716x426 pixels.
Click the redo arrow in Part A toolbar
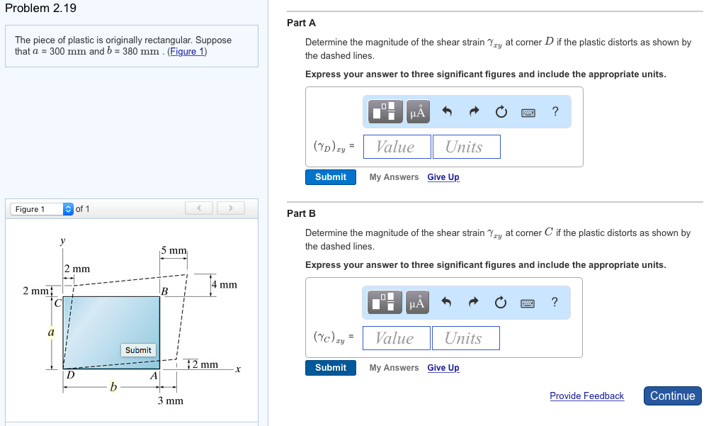tap(474, 111)
